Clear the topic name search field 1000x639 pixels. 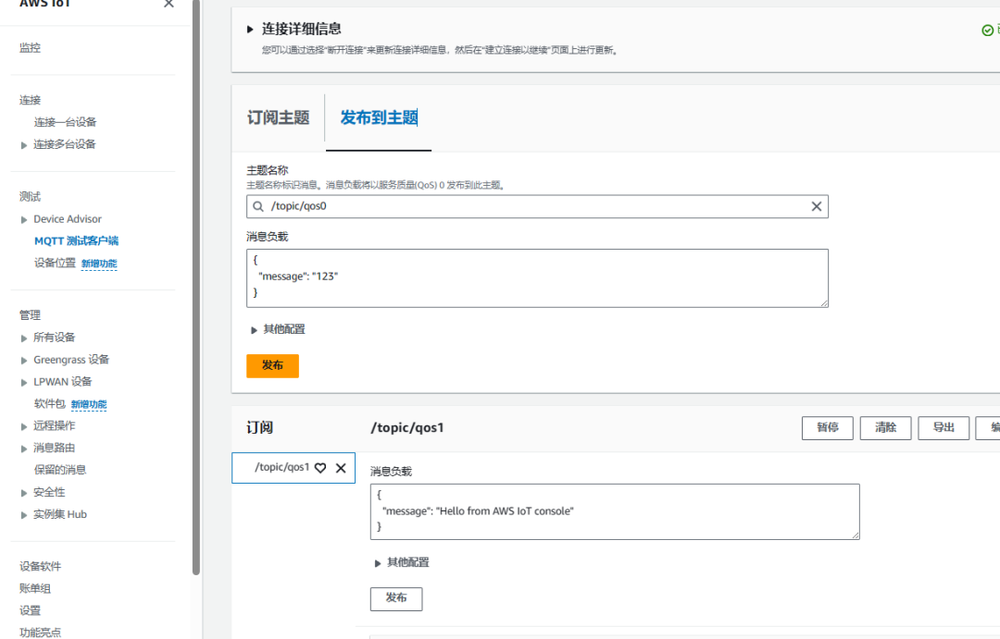(x=816, y=207)
